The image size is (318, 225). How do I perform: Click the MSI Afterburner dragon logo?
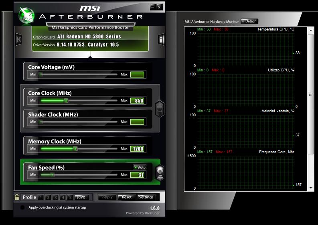pos(26,15)
